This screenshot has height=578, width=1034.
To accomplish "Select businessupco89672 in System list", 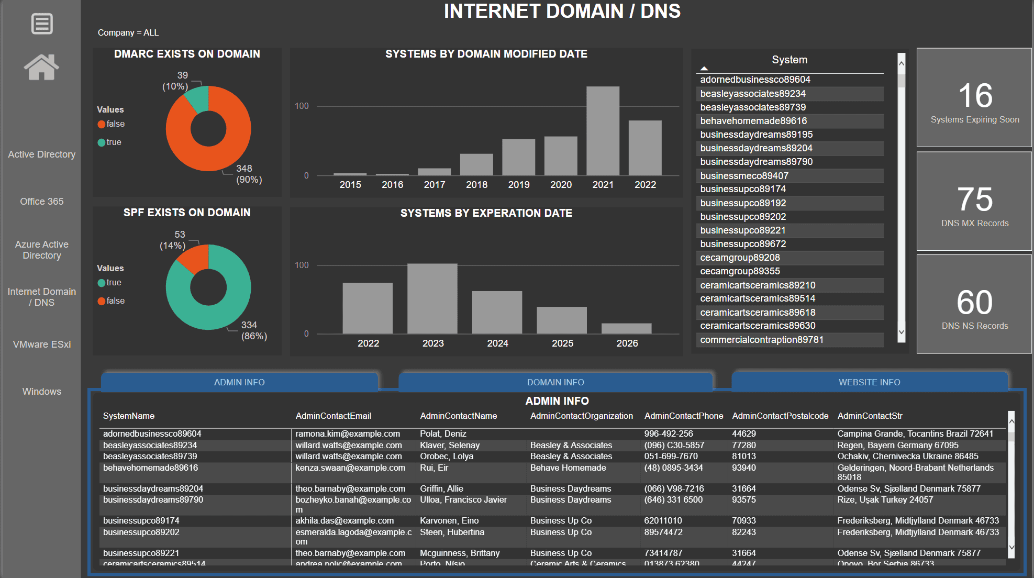I will 790,244.
